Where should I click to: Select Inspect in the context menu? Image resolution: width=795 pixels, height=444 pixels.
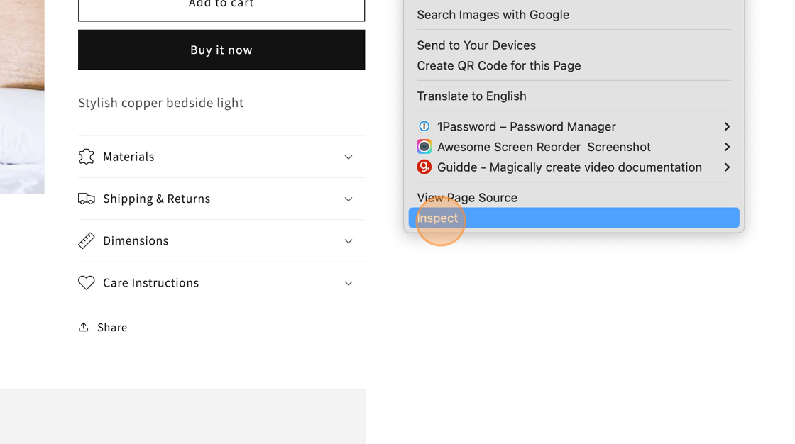coord(574,218)
